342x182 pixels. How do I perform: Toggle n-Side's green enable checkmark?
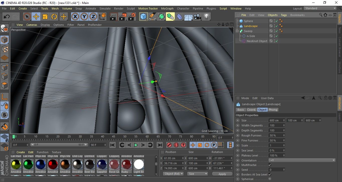click(277, 36)
